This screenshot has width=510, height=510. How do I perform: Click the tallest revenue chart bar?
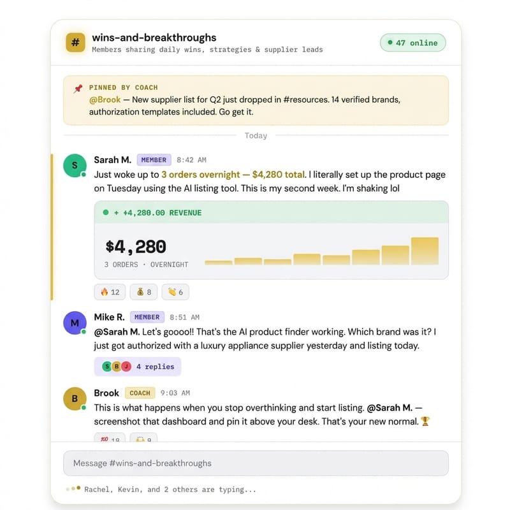click(425, 251)
